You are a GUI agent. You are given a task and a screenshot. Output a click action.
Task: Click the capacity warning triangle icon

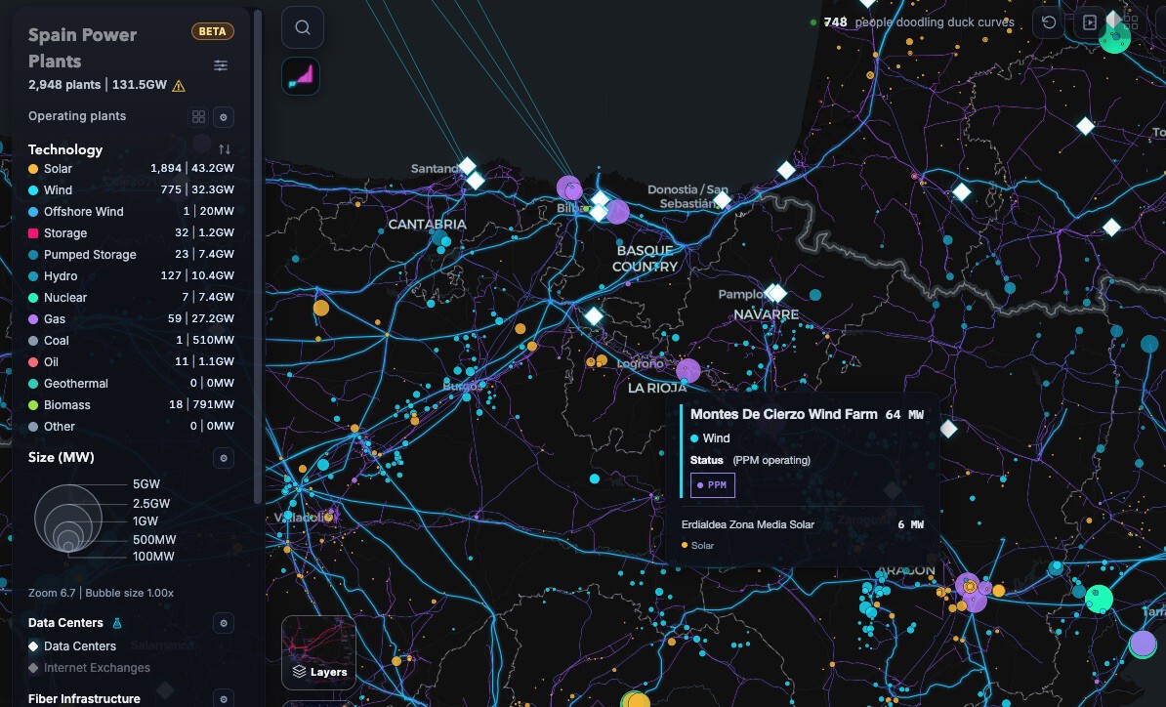pyautogui.click(x=179, y=86)
